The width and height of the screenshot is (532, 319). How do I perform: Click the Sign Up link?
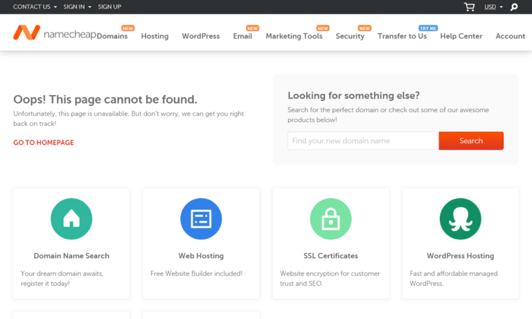(x=109, y=7)
